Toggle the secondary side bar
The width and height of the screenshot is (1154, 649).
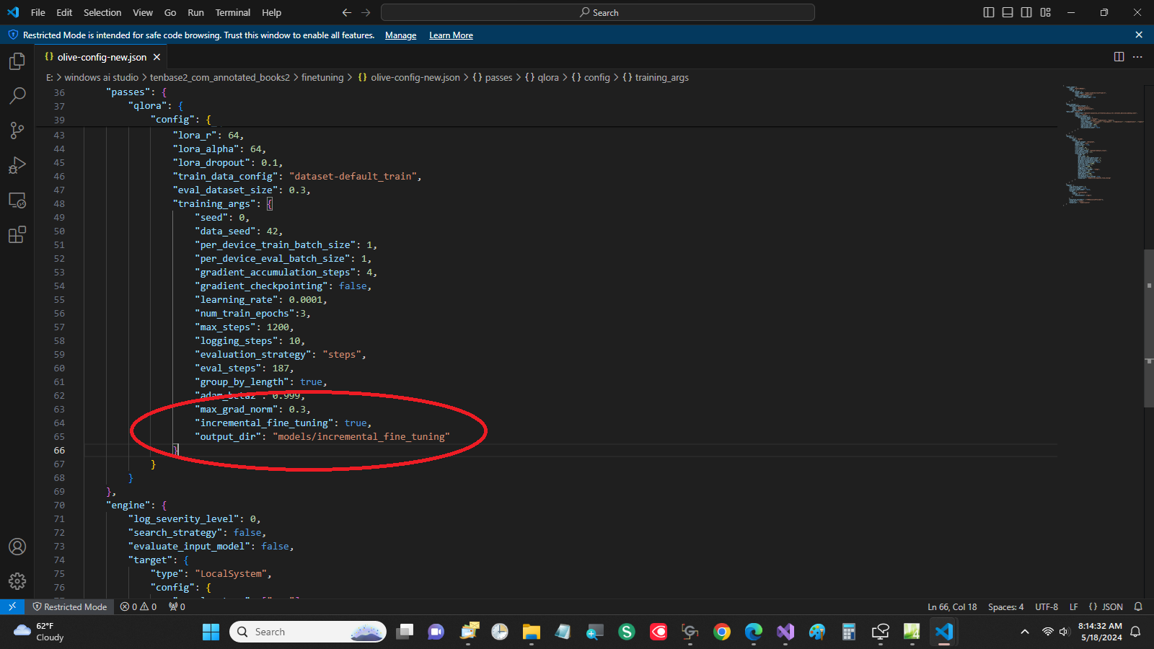tap(1025, 12)
